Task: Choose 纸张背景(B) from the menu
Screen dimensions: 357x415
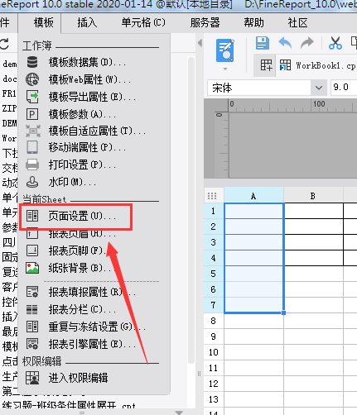Action: click(80, 268)
